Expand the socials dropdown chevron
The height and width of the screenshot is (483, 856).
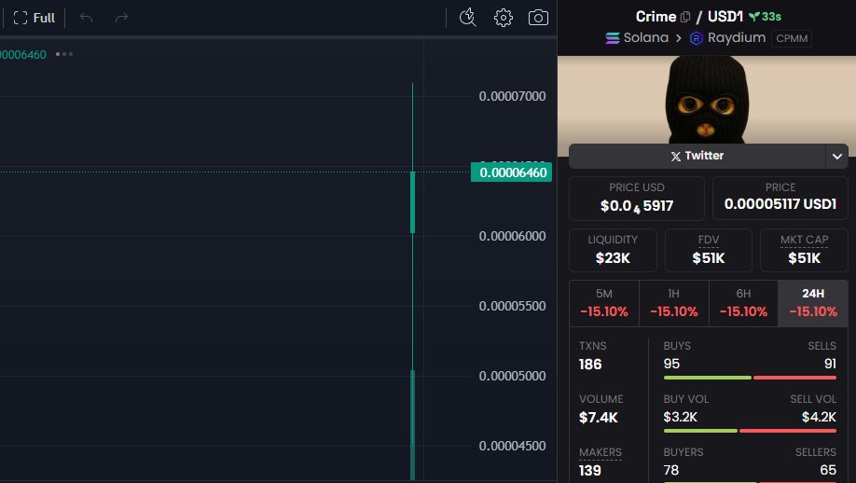coord(837,156)
